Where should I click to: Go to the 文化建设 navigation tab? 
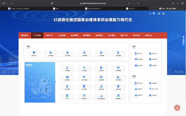pyautogui.click(x=112, y=35)
